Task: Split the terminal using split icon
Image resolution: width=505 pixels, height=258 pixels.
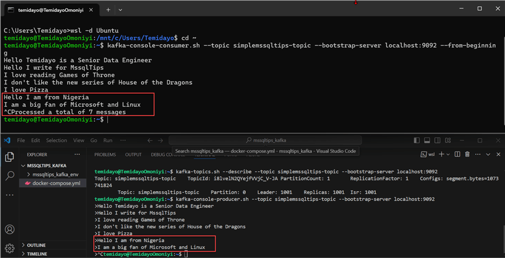Action: [457, 154]
